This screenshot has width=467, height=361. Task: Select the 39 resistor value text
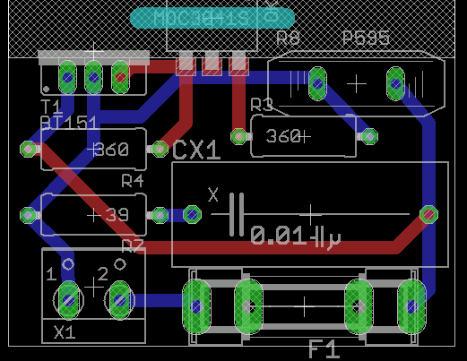pos(117,215)
